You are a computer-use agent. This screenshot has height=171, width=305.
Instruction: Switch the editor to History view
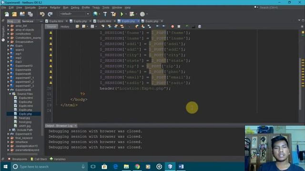(x=65, y=27)
